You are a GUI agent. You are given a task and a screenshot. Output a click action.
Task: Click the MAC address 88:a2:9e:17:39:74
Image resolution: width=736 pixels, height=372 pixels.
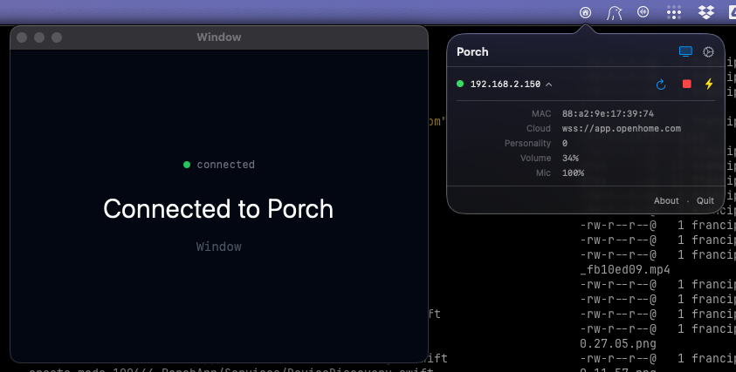tap(608, 113)
